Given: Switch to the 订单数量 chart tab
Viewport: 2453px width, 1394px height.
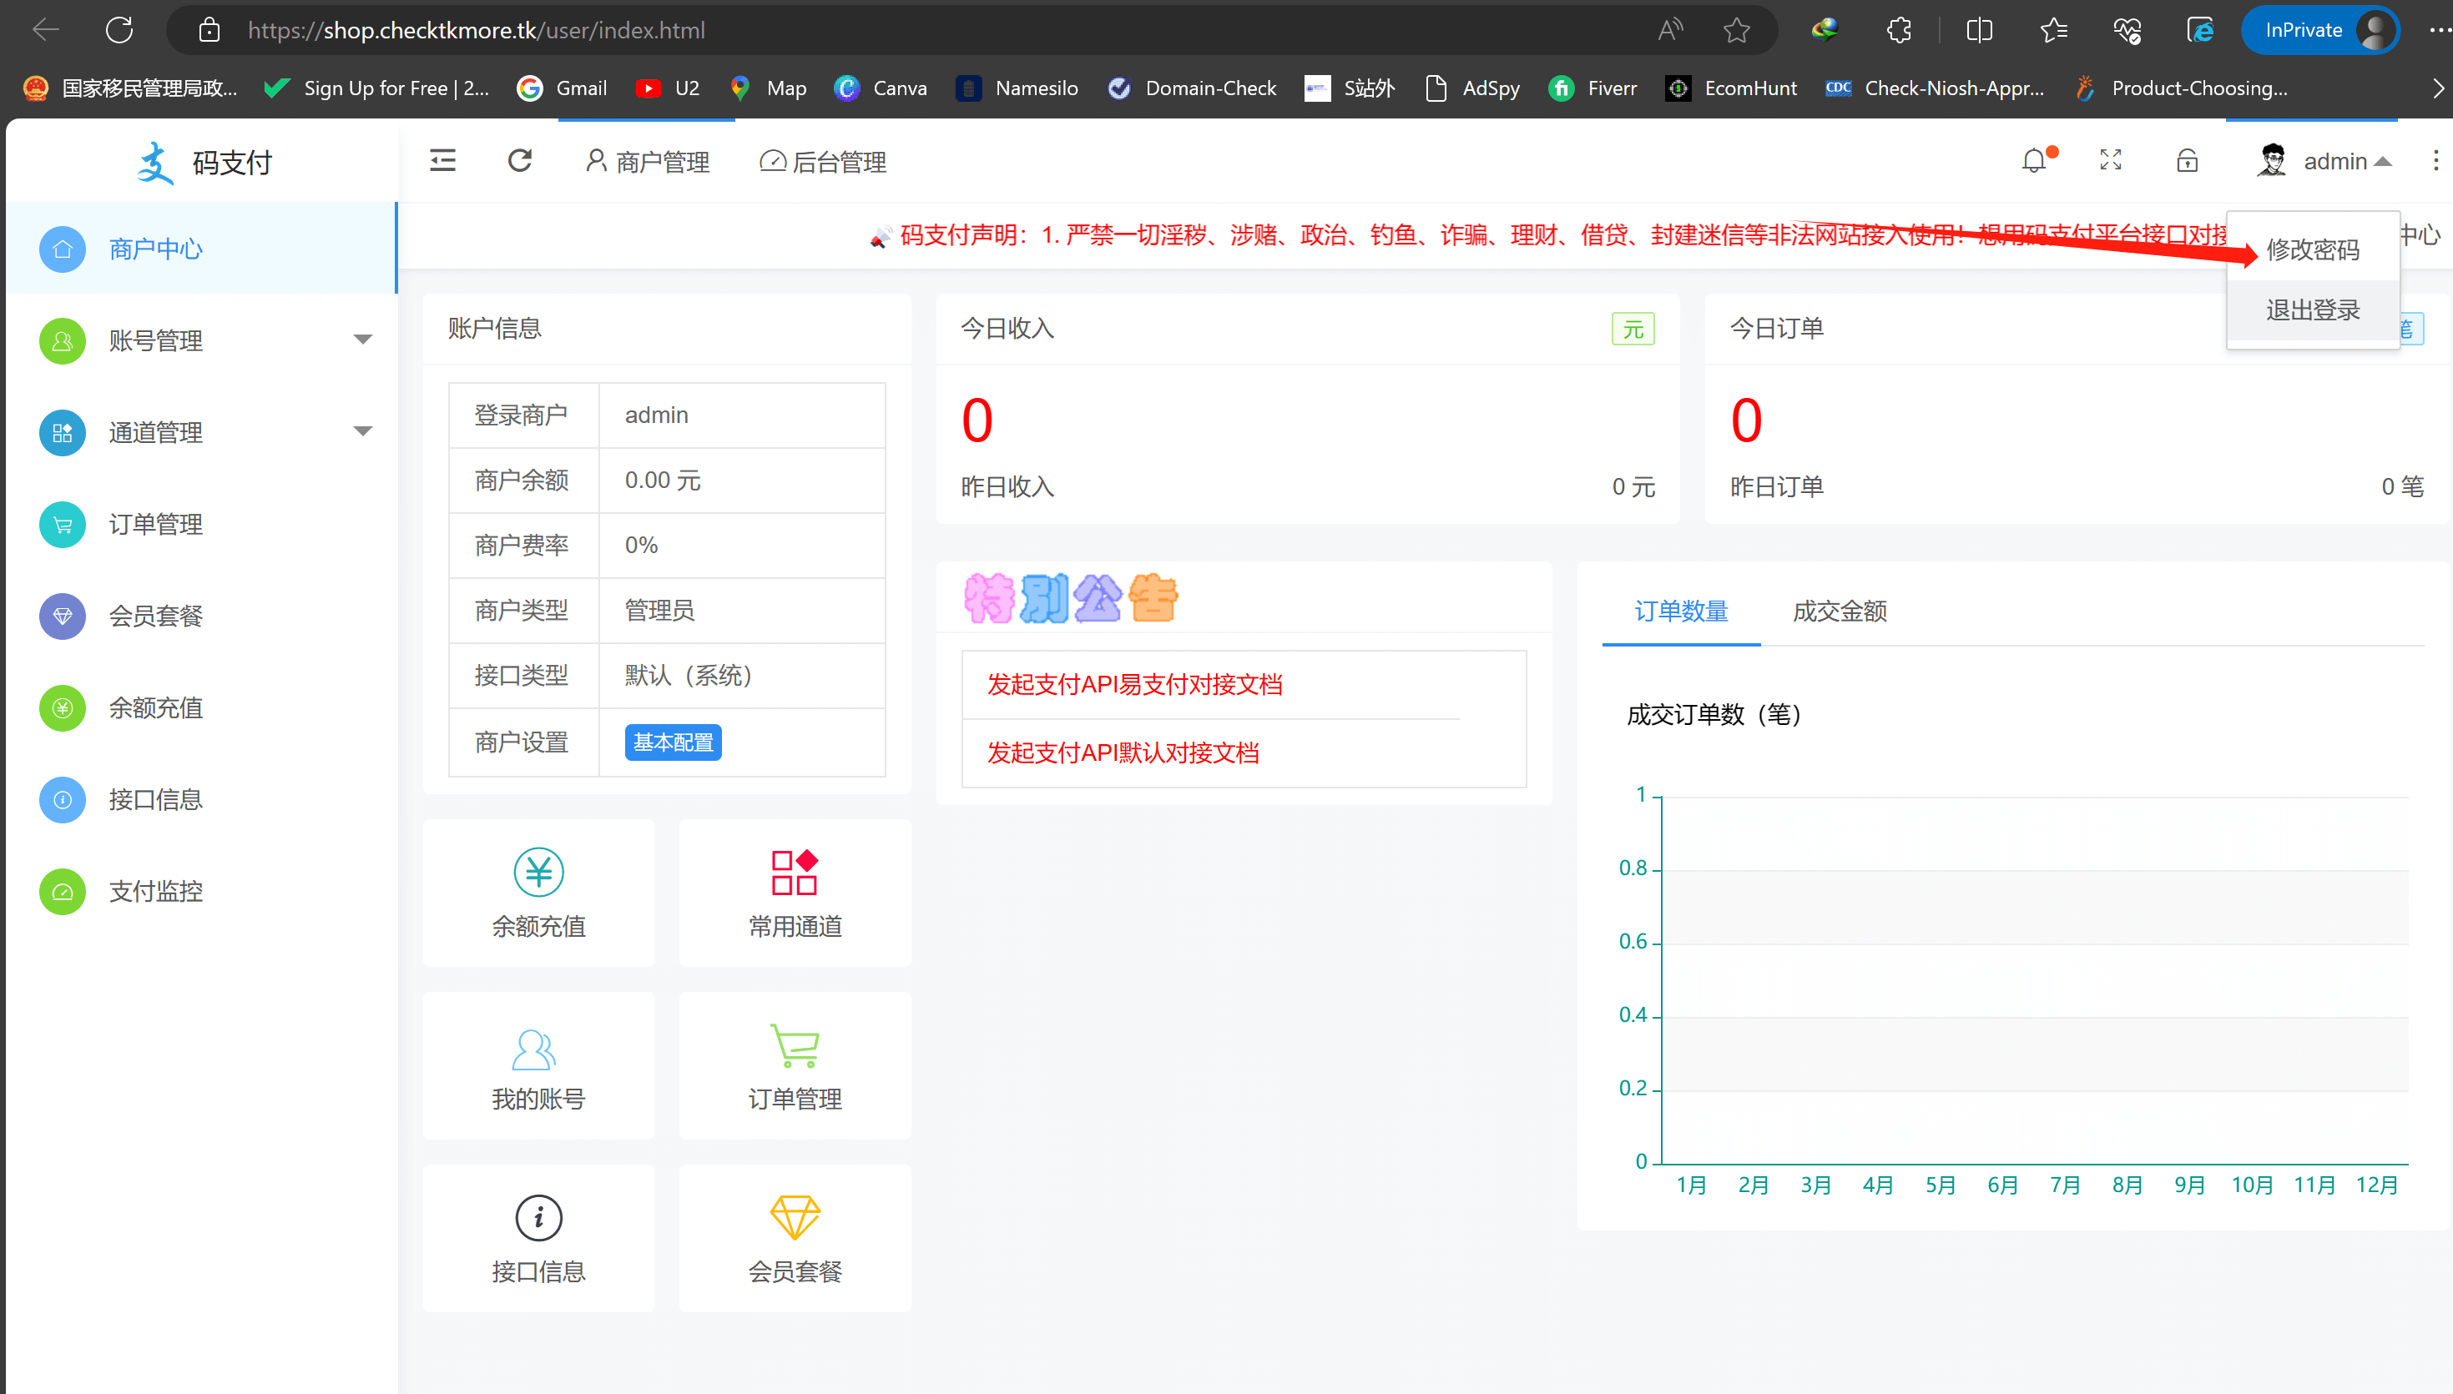Looking at the screenshot, I should tap(1681, 611).
